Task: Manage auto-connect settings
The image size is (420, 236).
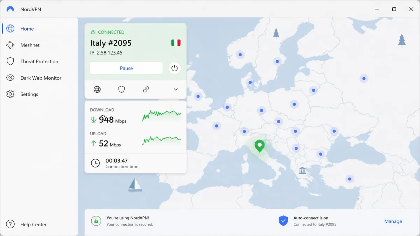Action: [393, 221]
